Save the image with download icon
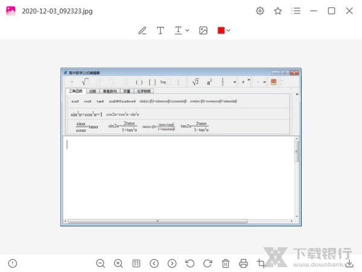Image resolution: width=362 pixels, height=272 pixels. (x=349, y=264)
